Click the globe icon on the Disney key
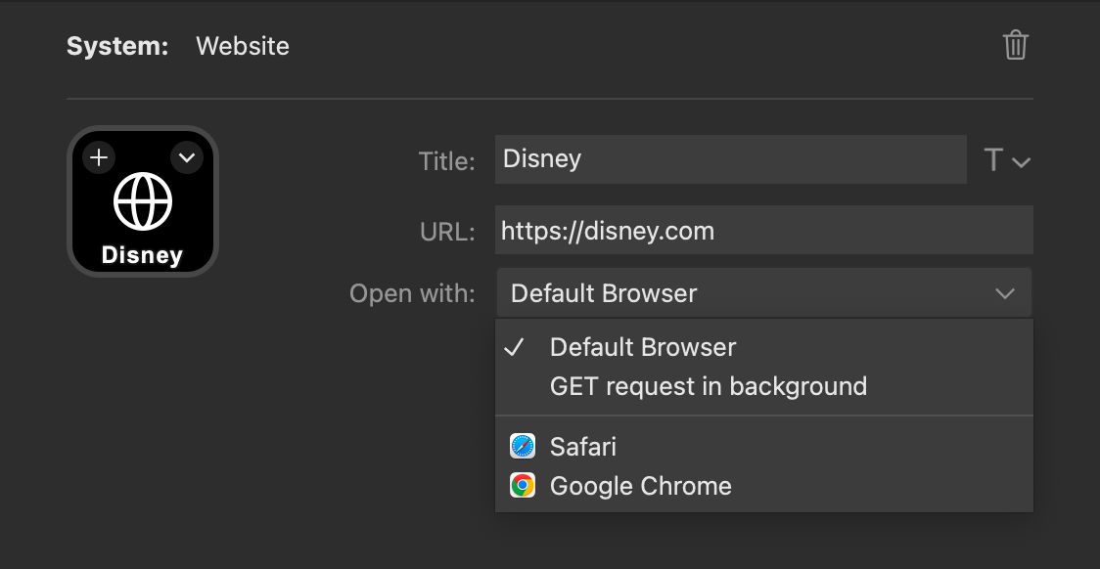This screenshot has height=569, width=1100. coord(143,201)
